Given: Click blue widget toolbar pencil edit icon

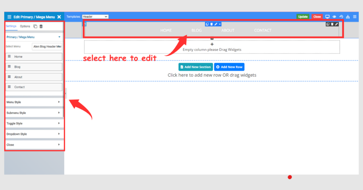Looking at the screenshot, I should 216,24.
